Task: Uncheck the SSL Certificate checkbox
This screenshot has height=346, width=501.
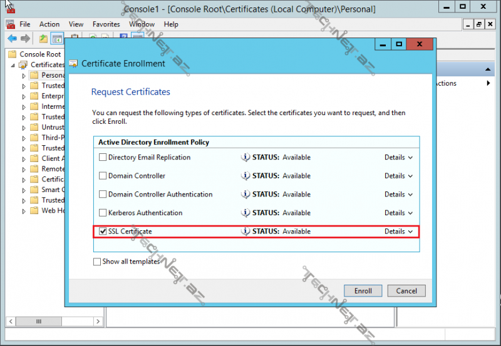Action: click(103, 232)
